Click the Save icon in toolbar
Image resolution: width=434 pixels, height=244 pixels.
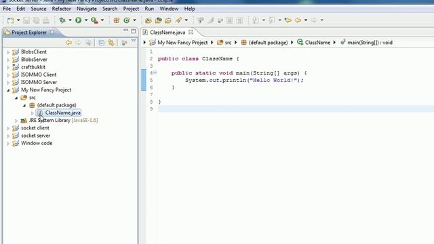pos(26,20)
